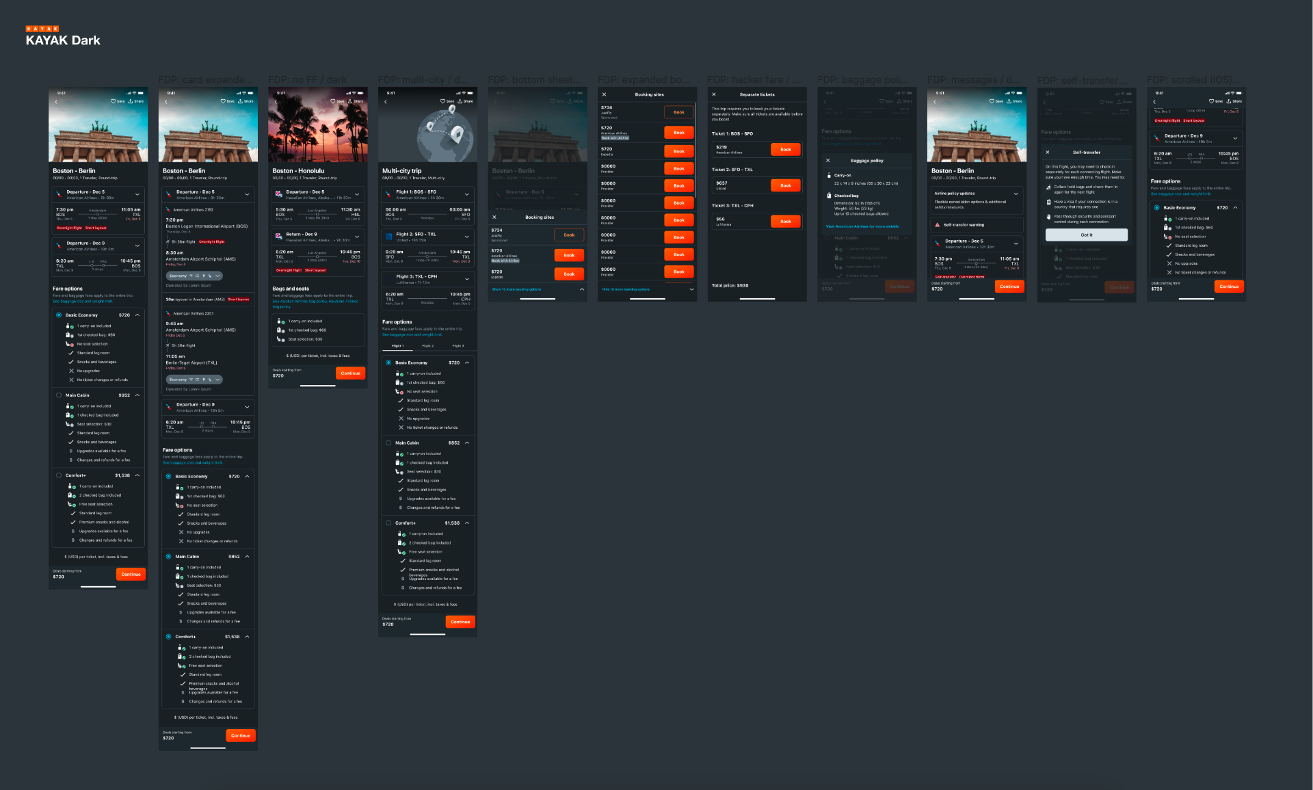Viewport: 1313px width, 790px height.
Task: Select Basic Economy radio on Multi-city trip screen
Action: click(388, 363)
